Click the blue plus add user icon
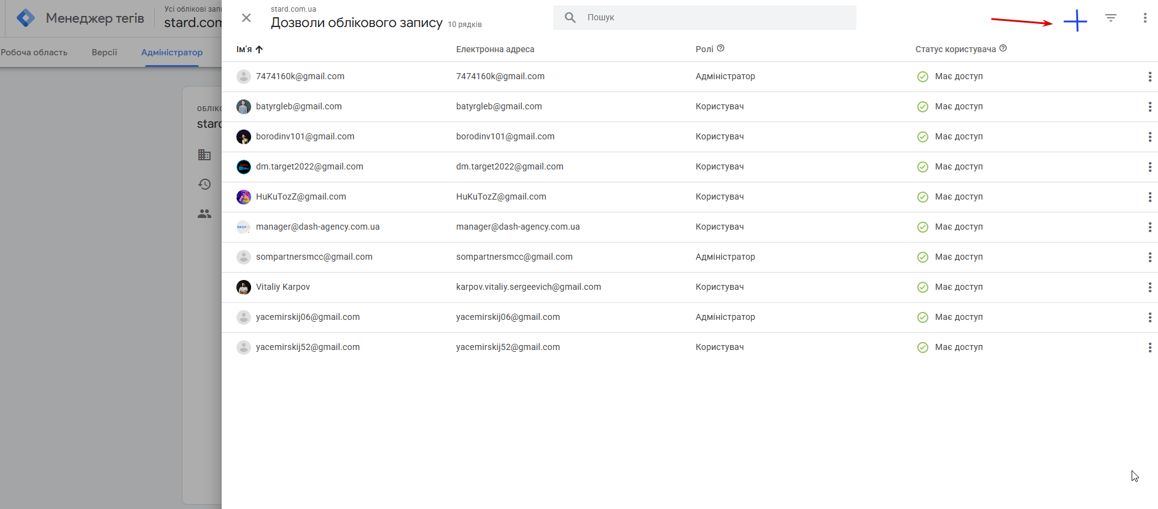The width and height of the screenshot is (1158, 509). coord(1075,21)
